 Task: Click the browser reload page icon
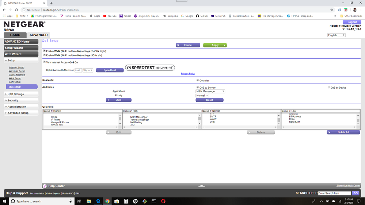coord(17,10)
